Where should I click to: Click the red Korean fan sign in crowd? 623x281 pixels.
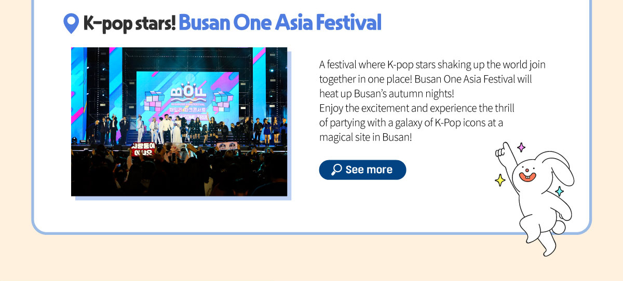tap(142, 149)
